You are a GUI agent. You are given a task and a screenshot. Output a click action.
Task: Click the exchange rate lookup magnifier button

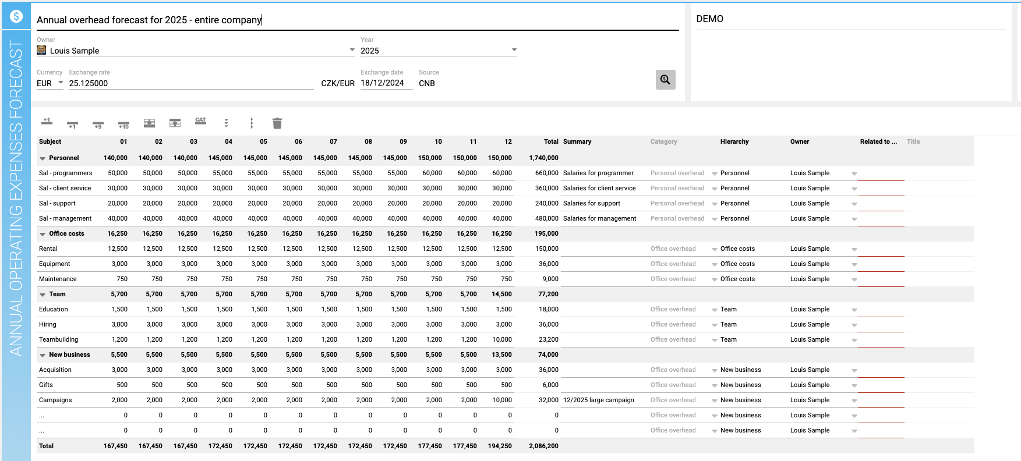(666, 80)
